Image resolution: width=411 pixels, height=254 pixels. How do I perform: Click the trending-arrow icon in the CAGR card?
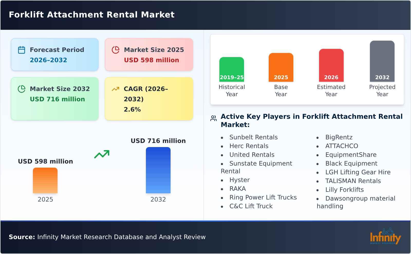(116, 88)
